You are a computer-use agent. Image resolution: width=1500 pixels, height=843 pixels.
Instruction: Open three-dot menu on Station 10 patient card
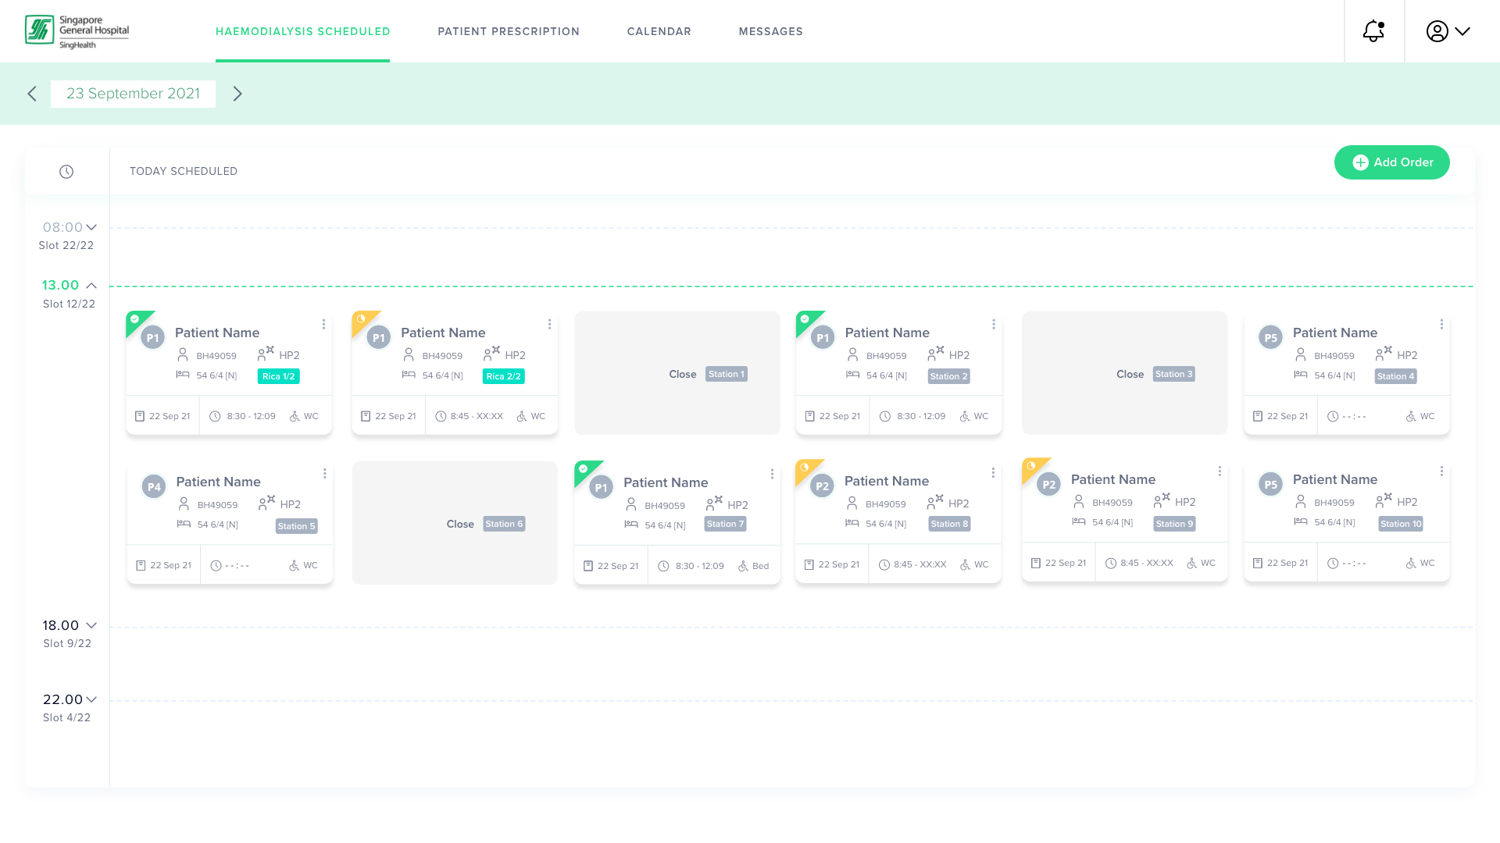[x=1441, y=471]
